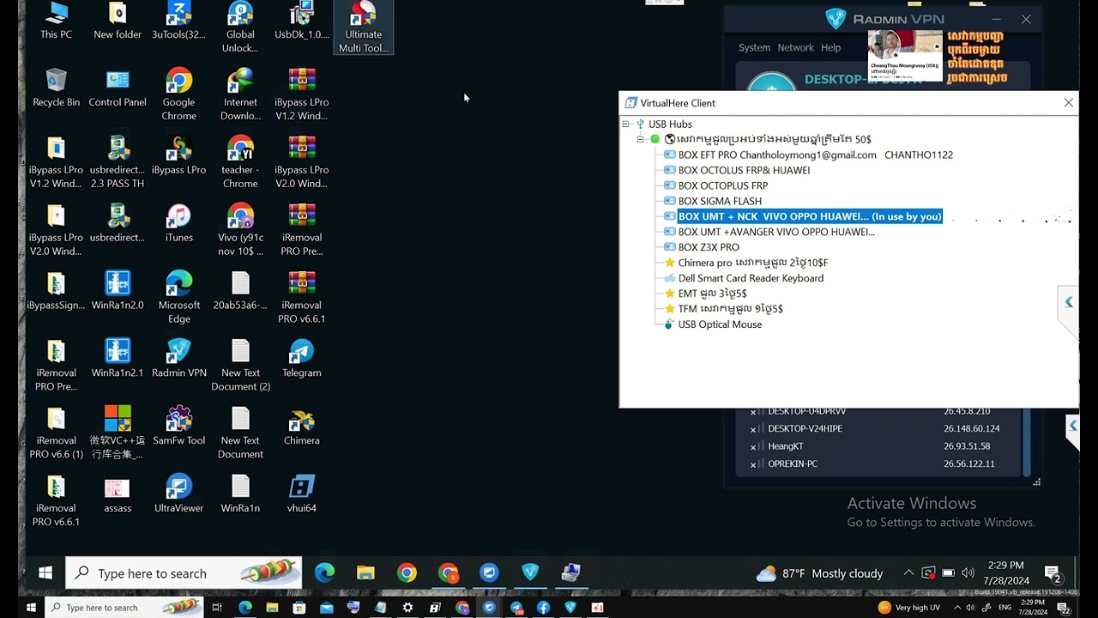Viewport: 1098px width, 618px height.
Task: Select the EMT tree entry
Action: (x=705, y=294)
